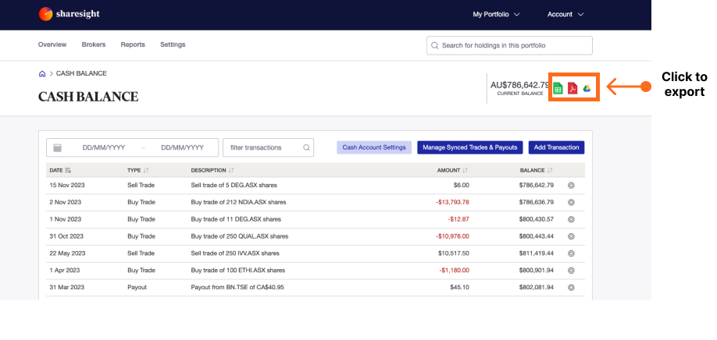
Task: Click CASH BALANCE breadcrumb text
Action: [81, 73]
